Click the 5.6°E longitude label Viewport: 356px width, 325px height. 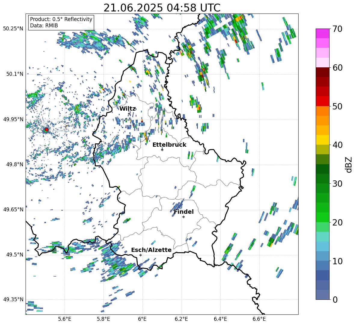coord(65,319)
